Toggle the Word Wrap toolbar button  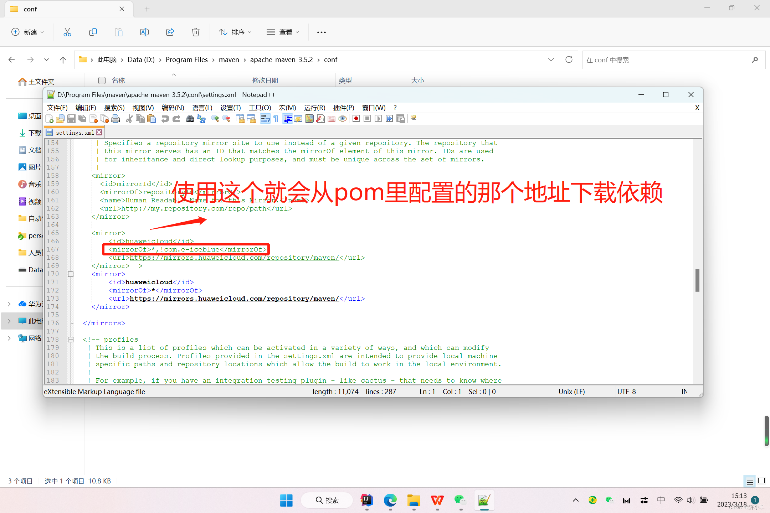pyautogui.click(x=265, y=119)
